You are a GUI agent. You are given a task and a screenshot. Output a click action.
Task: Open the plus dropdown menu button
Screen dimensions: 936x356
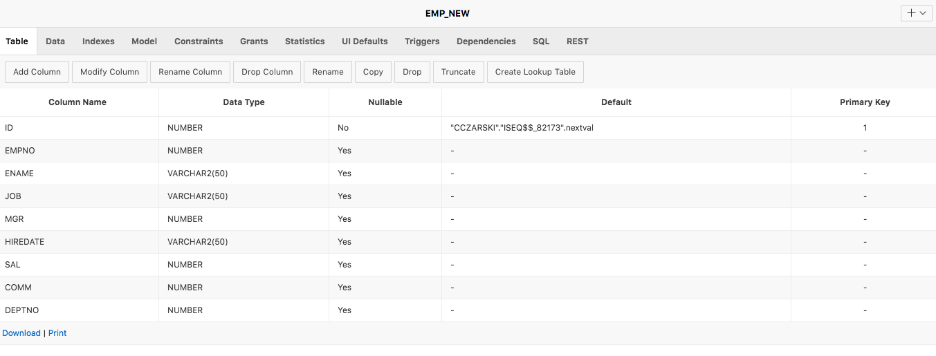[917, 13]
